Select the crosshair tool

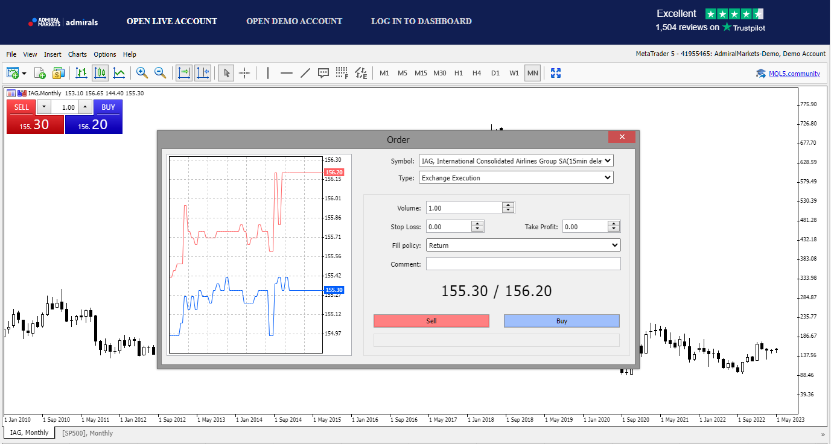[x=244, y=73]
